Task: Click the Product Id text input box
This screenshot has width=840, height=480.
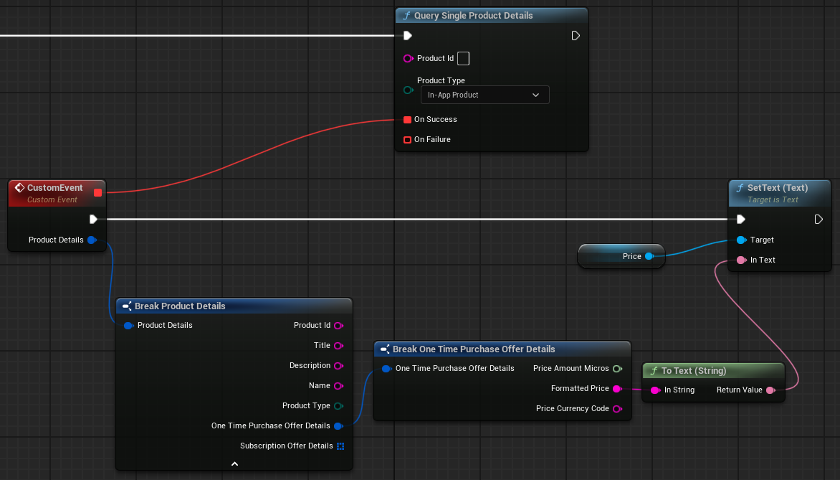Action: pos(464,58)
